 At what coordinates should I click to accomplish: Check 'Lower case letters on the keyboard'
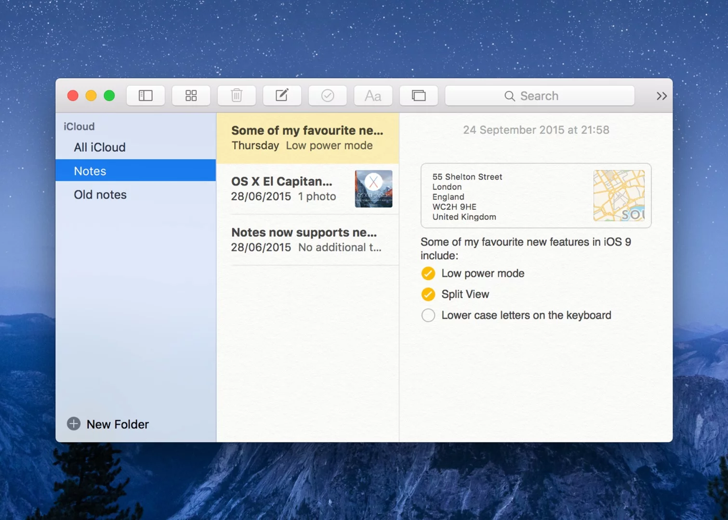tap(428, 315)
